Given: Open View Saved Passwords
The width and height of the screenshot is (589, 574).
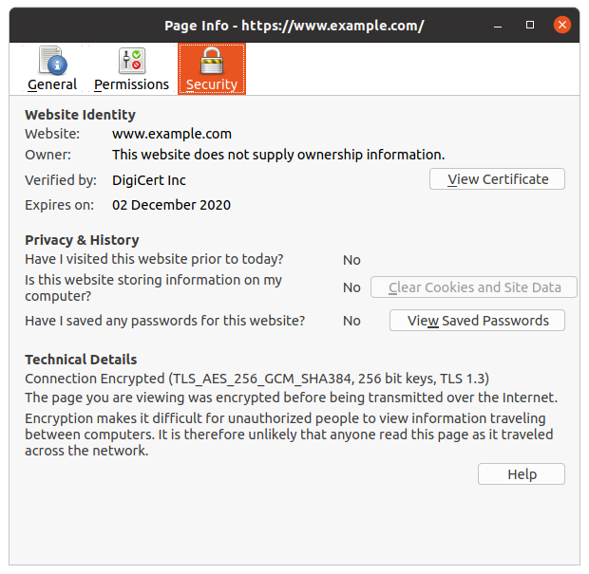Looking at the screenshot, I should 477,321.
